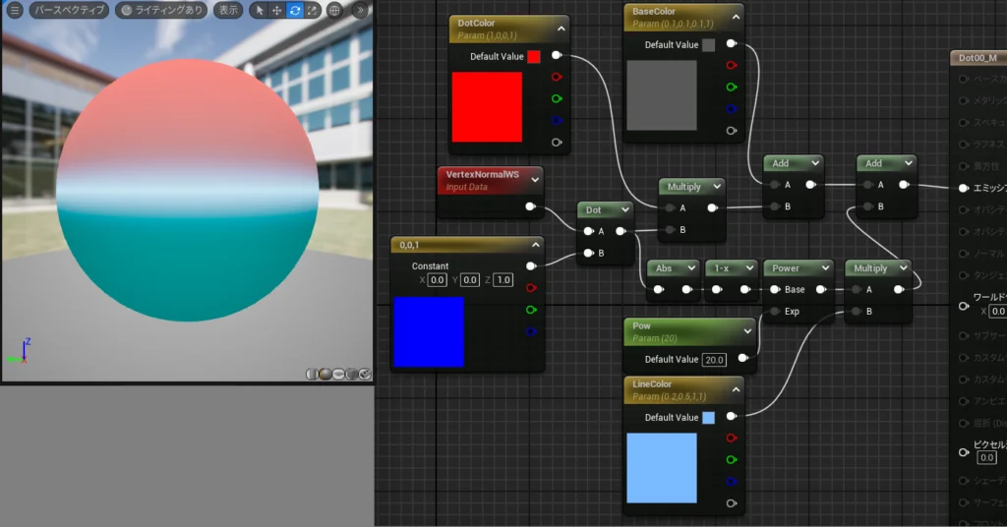Click the Constant Y value field
This screenshot has height=527, width=1007.
[470, 280]
